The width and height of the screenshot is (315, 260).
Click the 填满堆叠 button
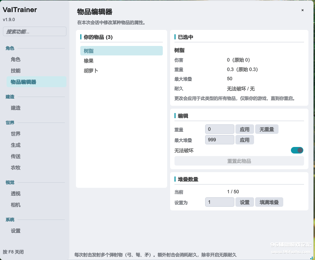tap(269, 202)
